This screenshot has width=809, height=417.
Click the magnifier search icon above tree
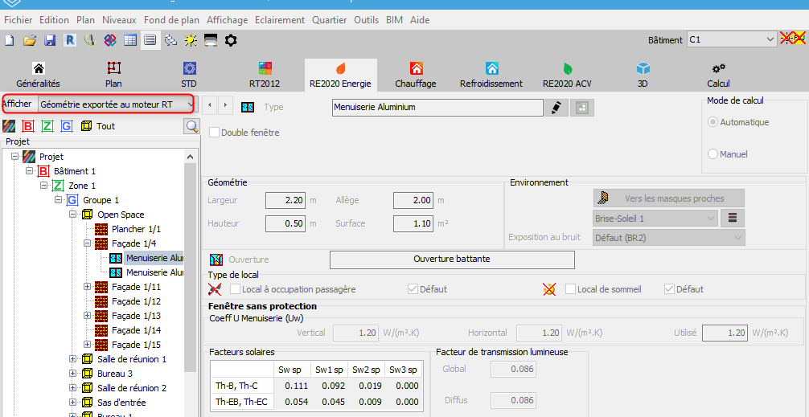(191, 126)
